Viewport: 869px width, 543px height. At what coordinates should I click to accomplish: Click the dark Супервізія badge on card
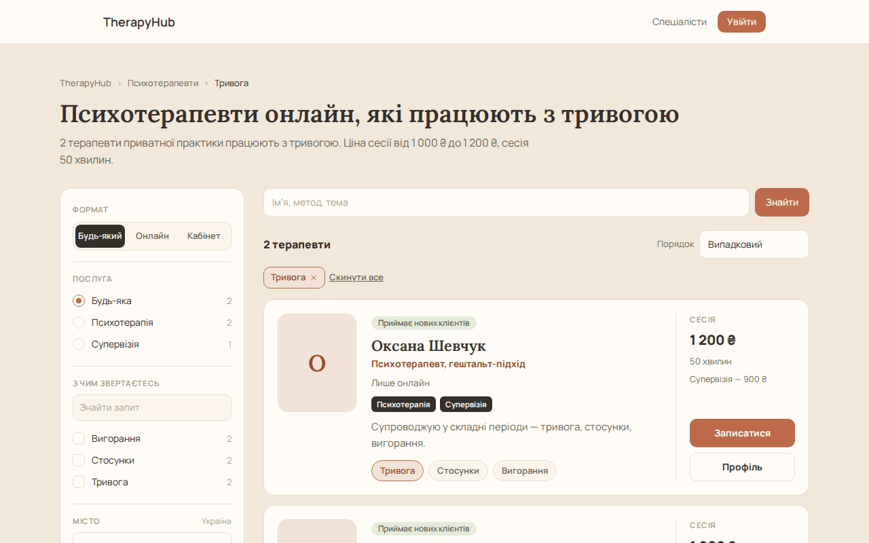click(x=466, y=405)
